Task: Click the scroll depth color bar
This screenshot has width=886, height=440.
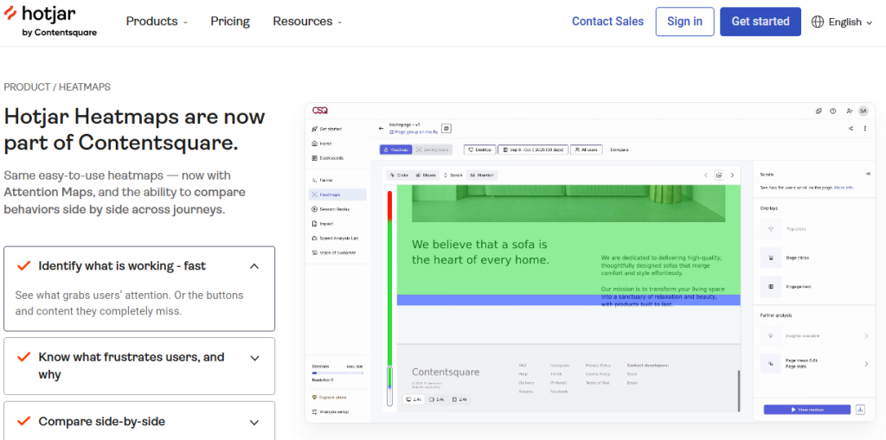Action: [389, 298]
